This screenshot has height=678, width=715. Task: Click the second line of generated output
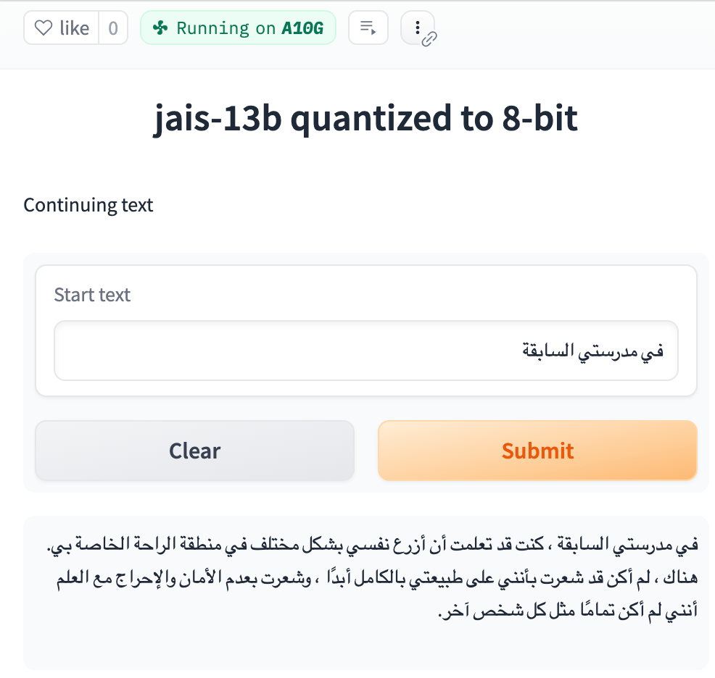377,577
